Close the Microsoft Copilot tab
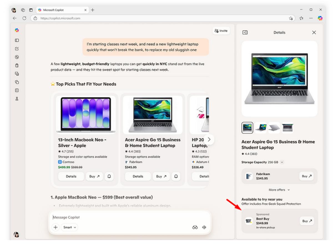The width and height of the screenshot is (333, 245). tap(85, 10)
